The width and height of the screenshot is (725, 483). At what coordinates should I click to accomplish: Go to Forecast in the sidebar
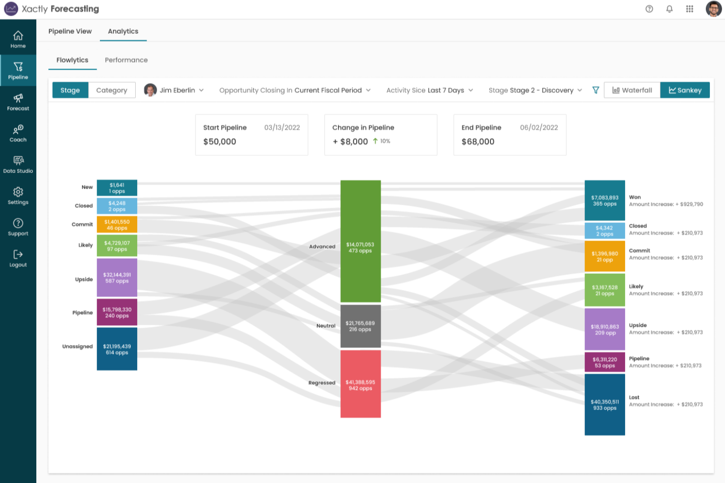[18, 102]
